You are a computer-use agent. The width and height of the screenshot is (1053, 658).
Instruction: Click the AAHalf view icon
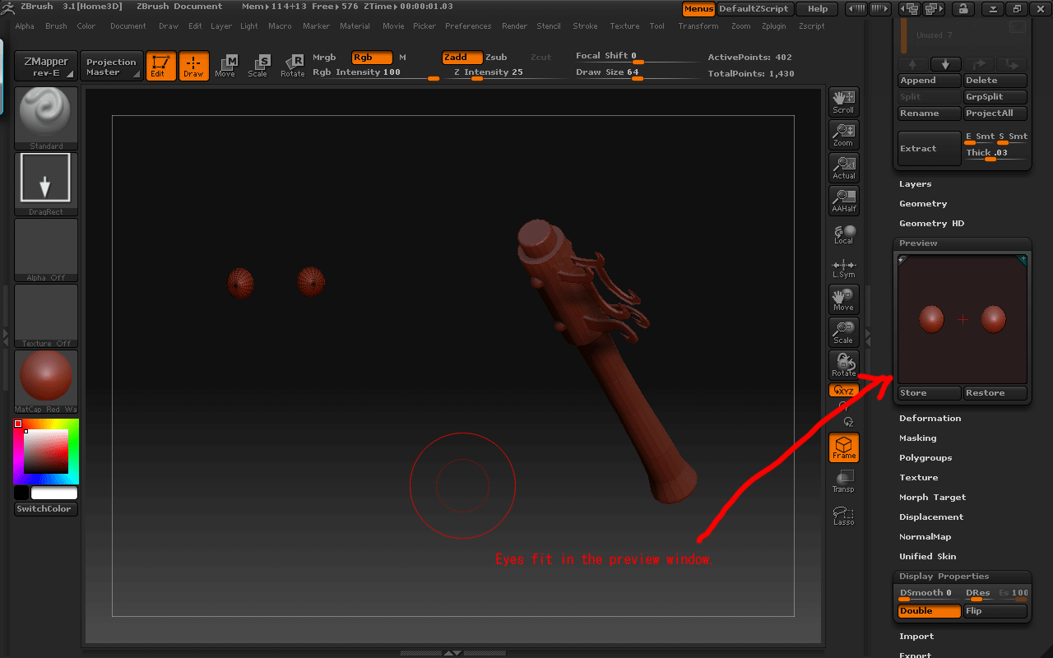pyautogui.click(x=843, y=201)
